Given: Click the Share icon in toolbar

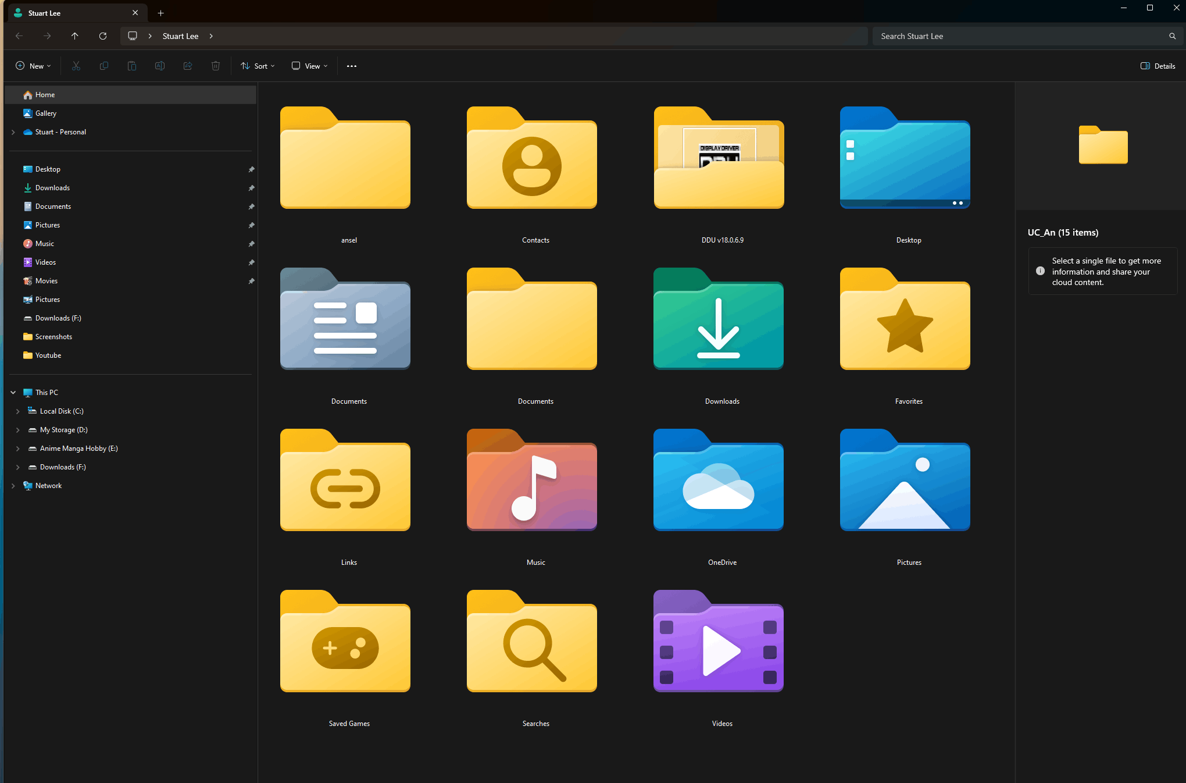Looking at the screenshot, I should click(188, 66).
